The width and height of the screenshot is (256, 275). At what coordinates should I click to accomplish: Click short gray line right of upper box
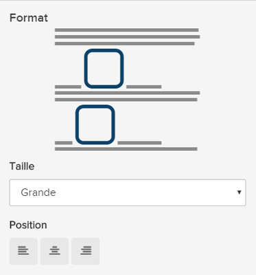tap(144, 87)
